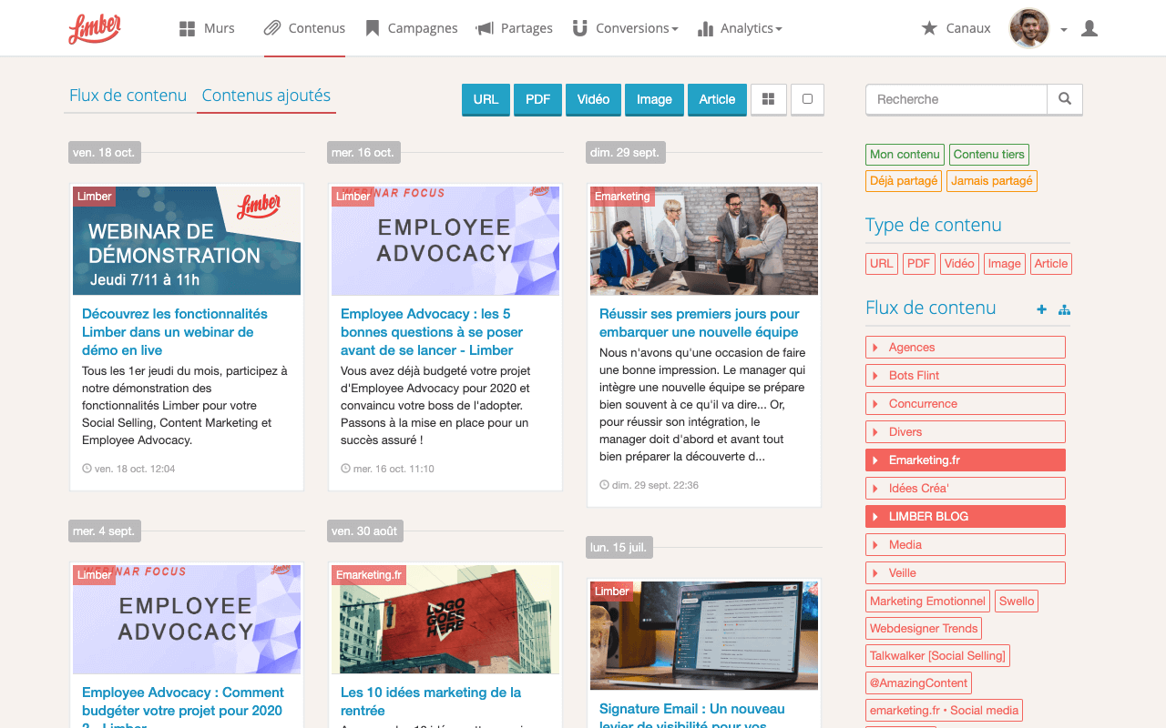Open the Contenus menu
1166x728 pixels.
tap(304, 28)
